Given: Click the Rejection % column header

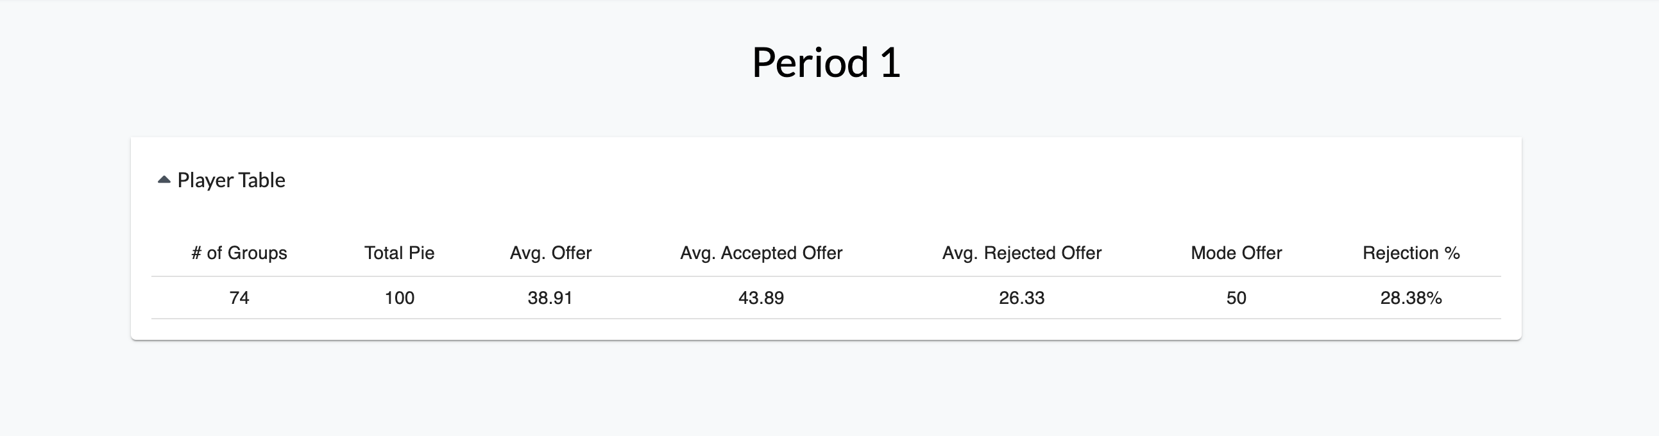Looking at the screenshot, I should 1411,253.
